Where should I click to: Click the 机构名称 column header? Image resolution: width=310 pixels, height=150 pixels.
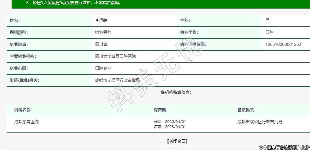22,110
